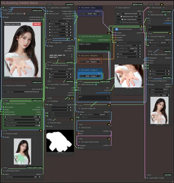Toggle the block option in the Preview Bridge node

pyautogui.click(x=159, y=92)
